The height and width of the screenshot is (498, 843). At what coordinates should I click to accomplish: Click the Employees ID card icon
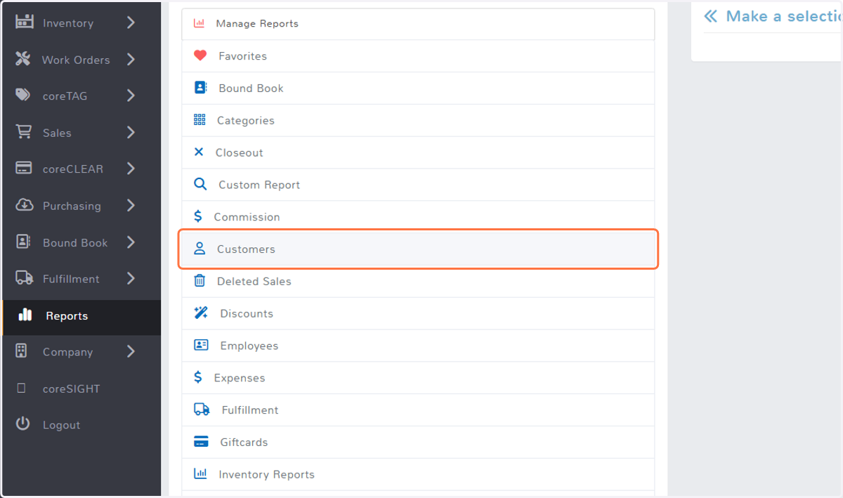201,345
